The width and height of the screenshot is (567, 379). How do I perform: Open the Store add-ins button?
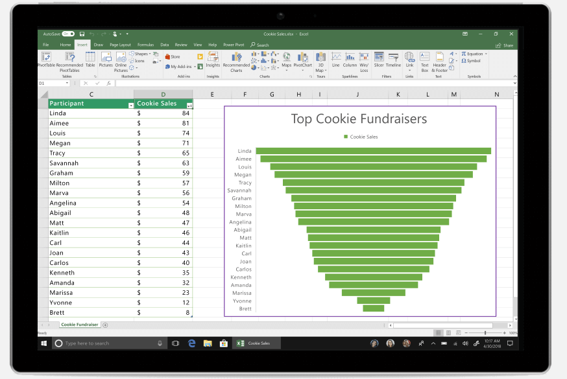(173, 56)
